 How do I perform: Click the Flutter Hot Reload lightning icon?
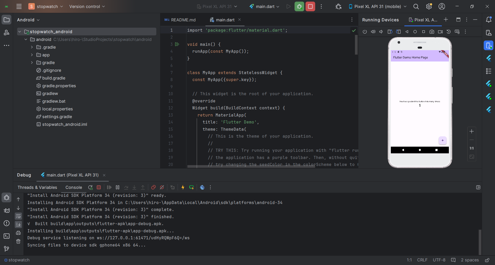point(183,187)
